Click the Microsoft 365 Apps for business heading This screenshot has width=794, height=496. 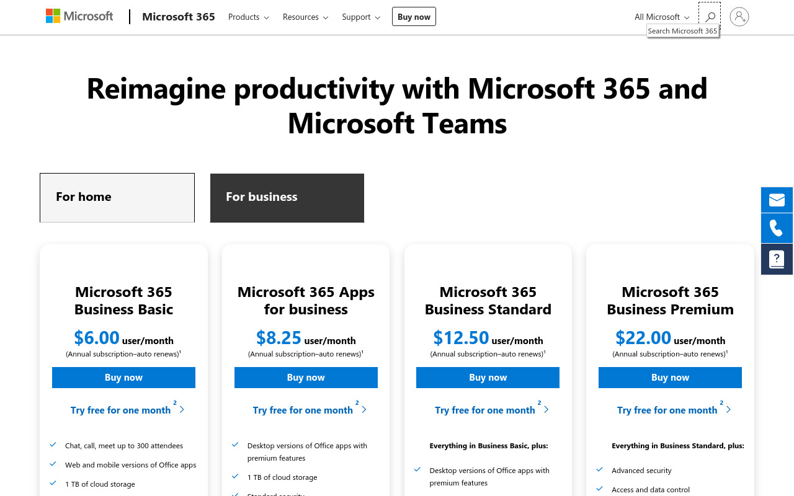pos(306,301)
